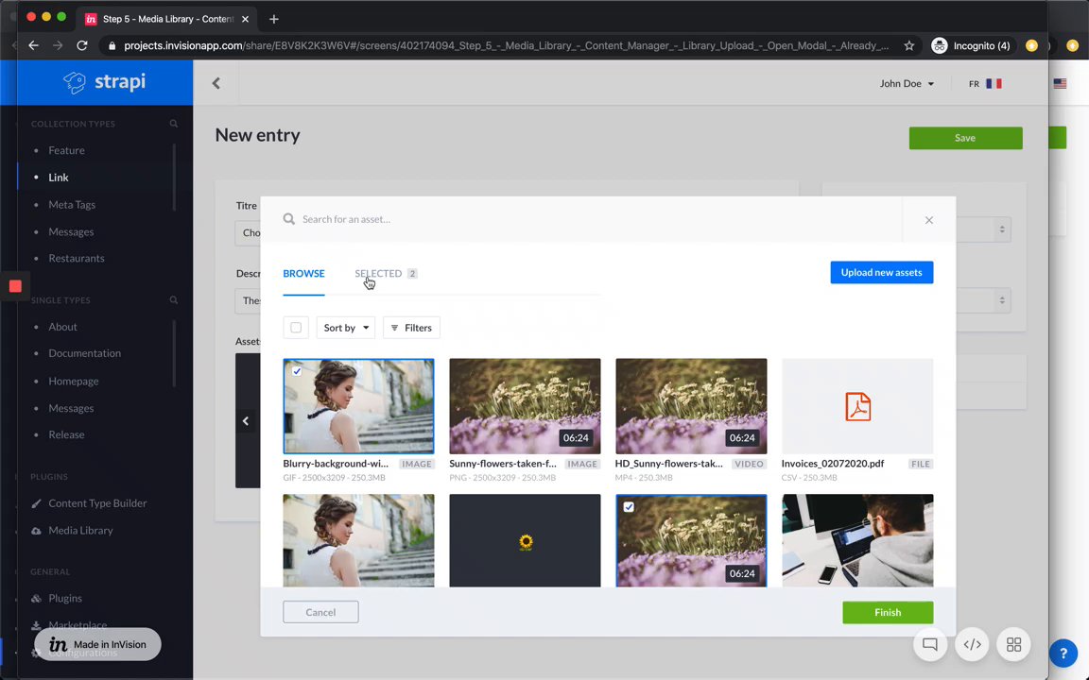1089x680 pixels.
Task: Click the back chevron in the top bar
Action: 216,83
